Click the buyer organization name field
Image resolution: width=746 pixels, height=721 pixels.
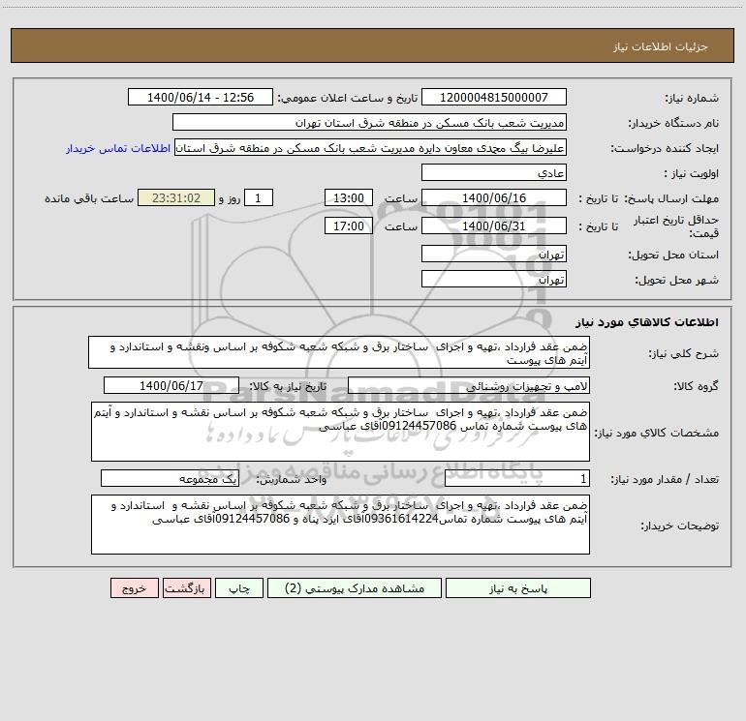coord(369,122)
